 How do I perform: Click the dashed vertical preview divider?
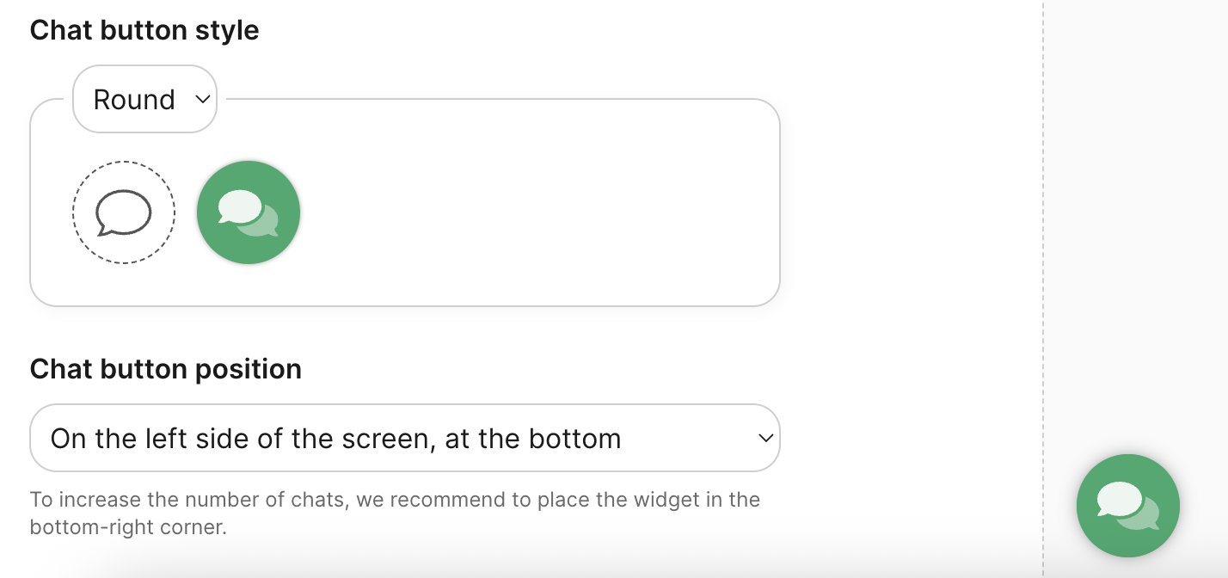pos(1043,258)
